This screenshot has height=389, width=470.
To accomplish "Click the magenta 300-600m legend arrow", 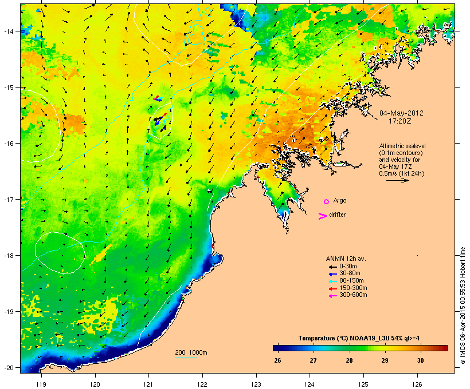I will [332, 296].
